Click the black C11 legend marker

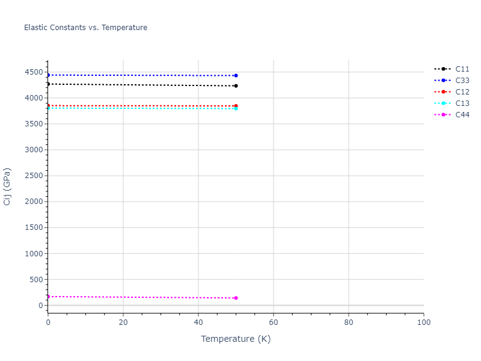[x=443, y=69]
